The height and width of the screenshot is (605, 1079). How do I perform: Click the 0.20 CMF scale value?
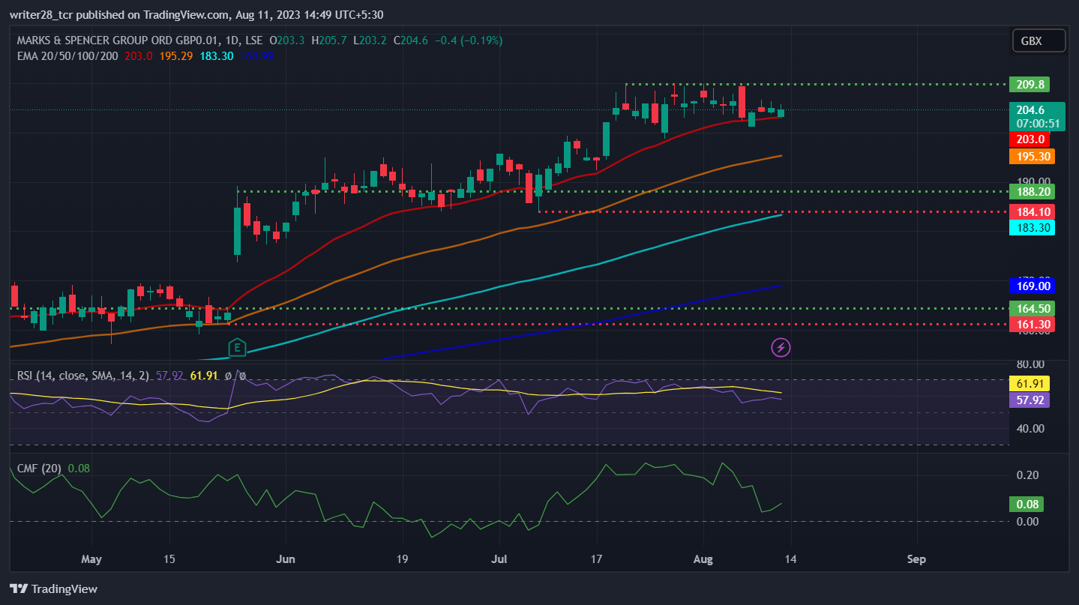(1027, 475)
